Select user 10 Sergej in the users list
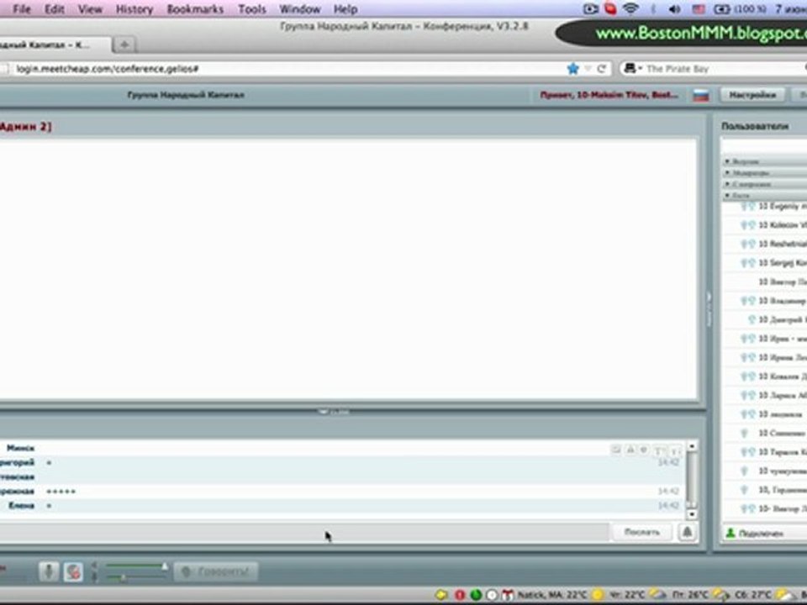 765,262
